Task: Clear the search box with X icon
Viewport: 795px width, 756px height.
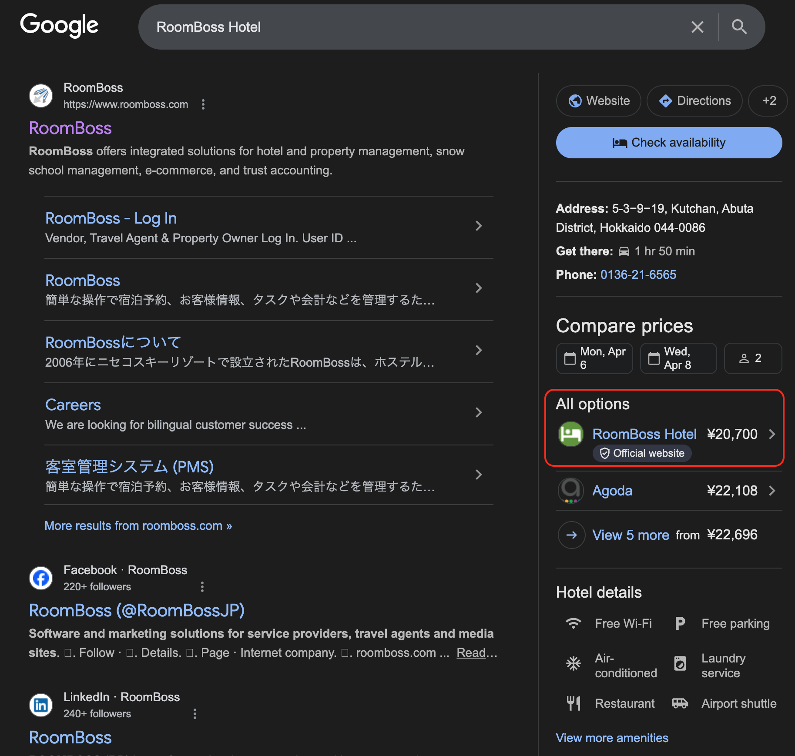Action: [x=697, y=27]
